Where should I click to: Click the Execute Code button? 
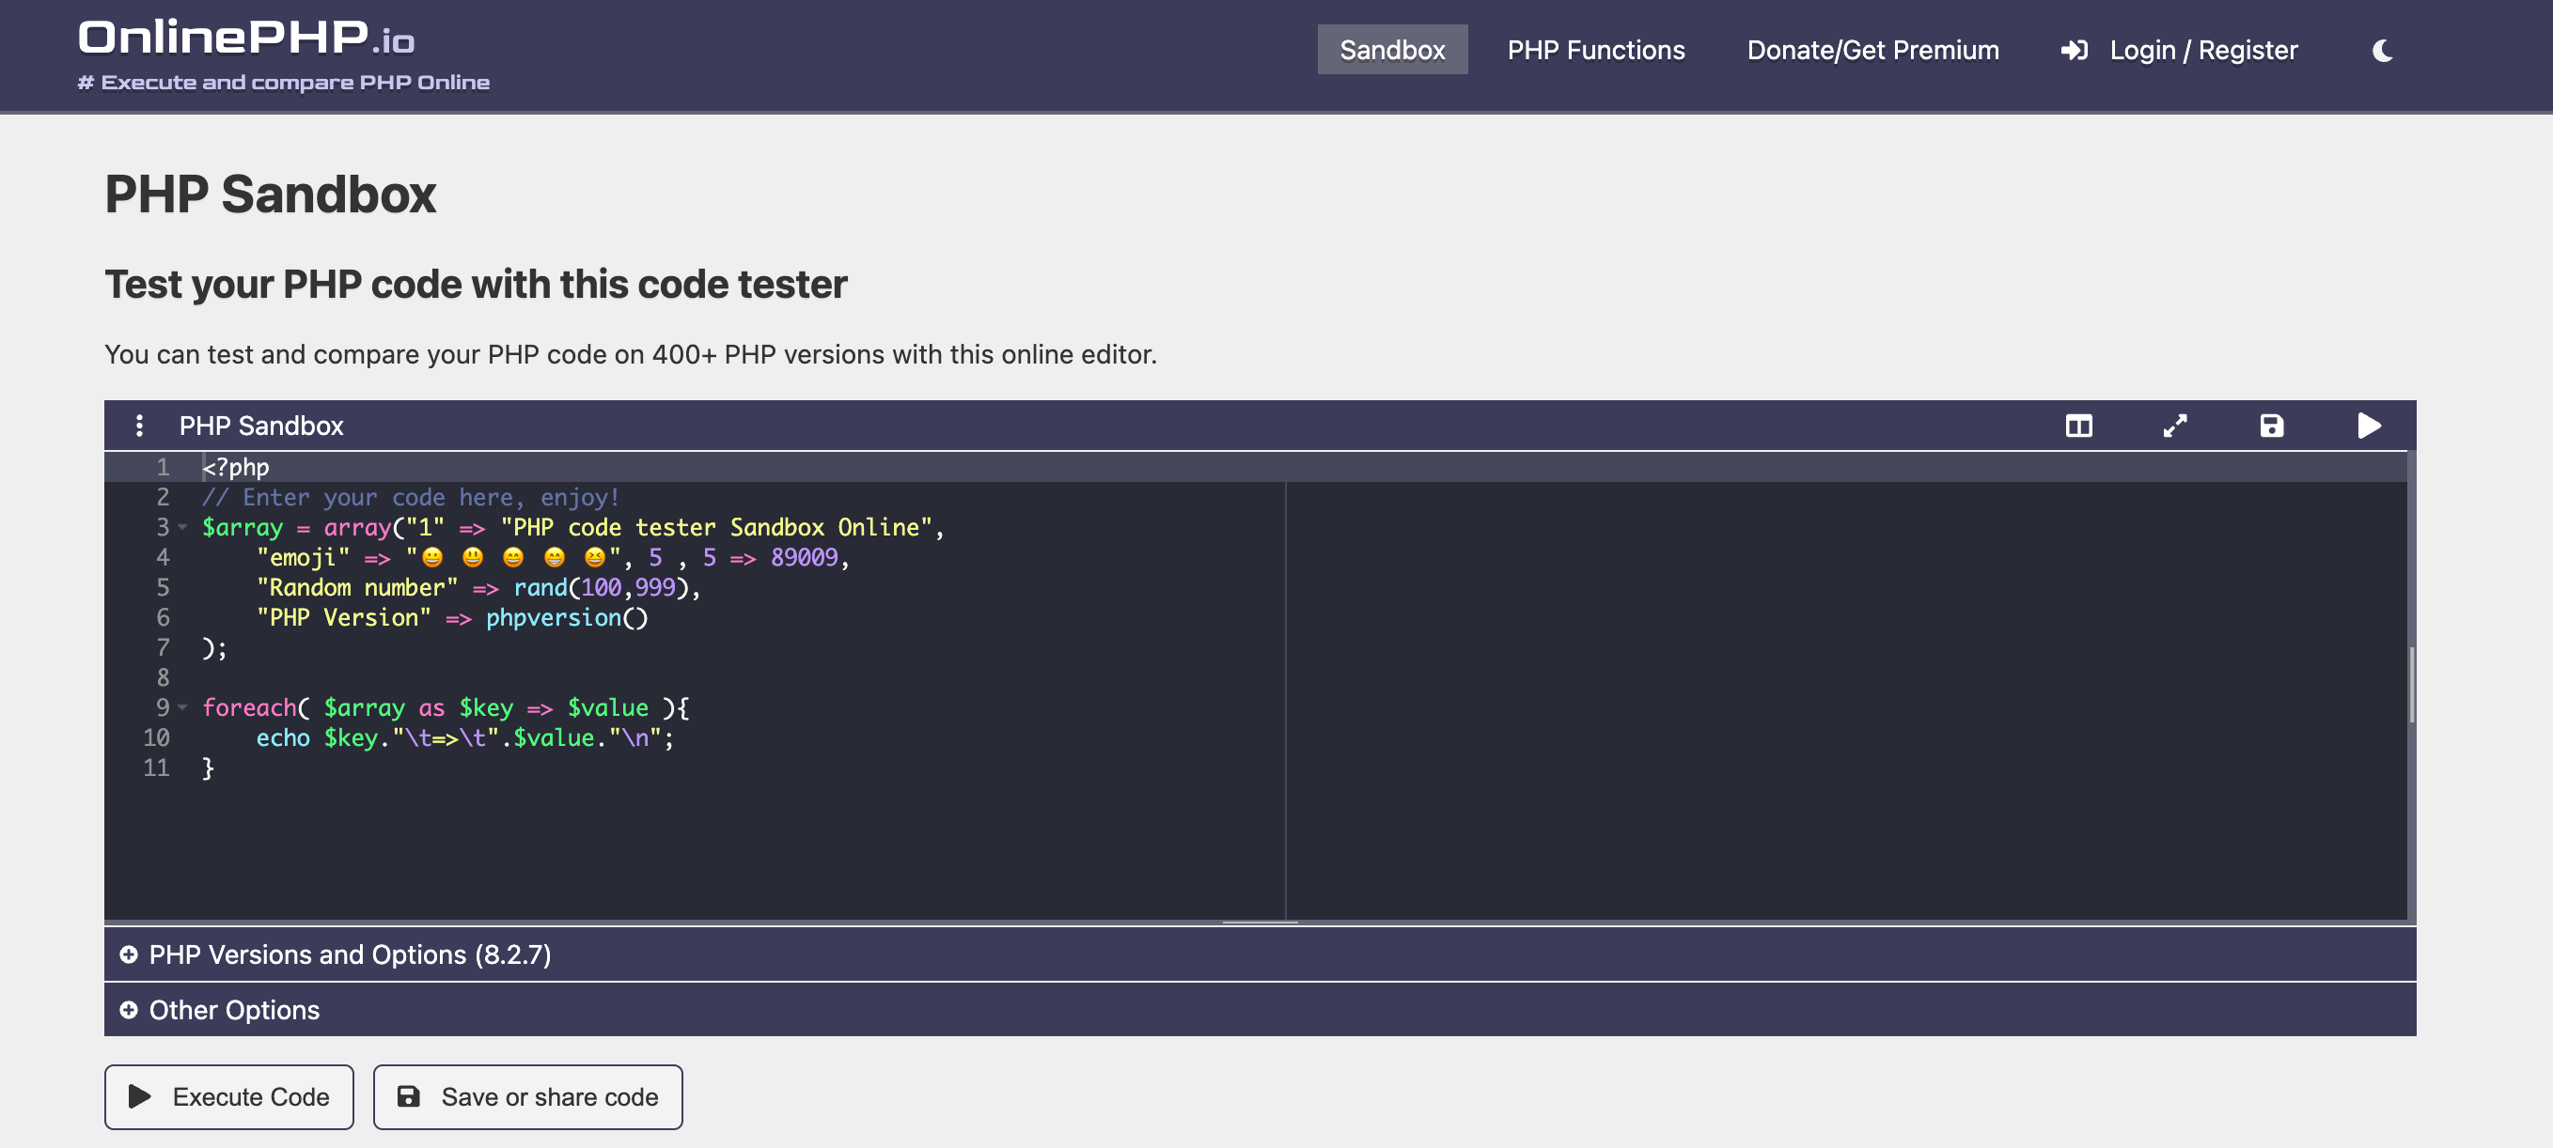click(229, 1096)
